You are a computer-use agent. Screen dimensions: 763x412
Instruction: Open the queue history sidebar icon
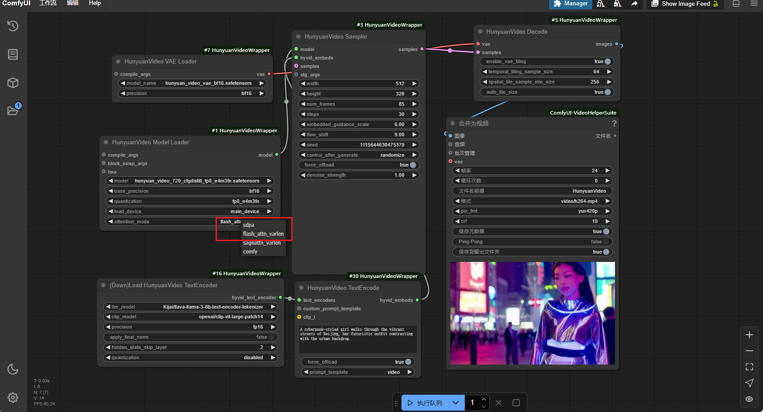[13, 26]
